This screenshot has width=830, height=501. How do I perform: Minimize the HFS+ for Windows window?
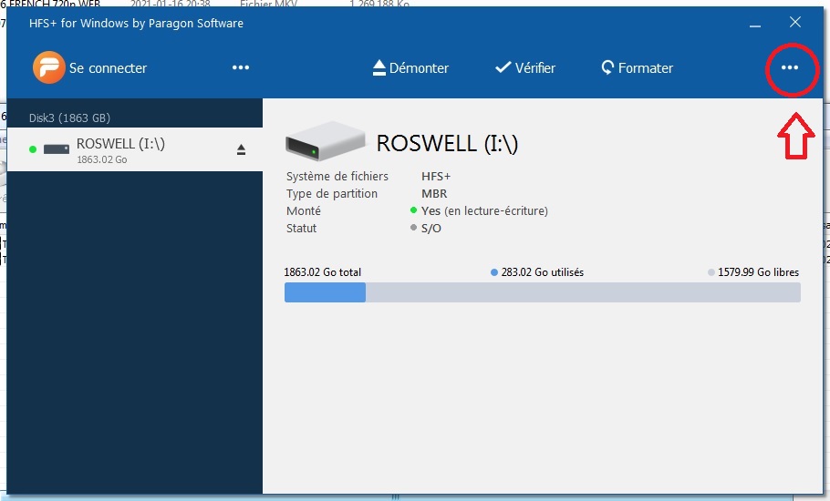pos(755,24)
